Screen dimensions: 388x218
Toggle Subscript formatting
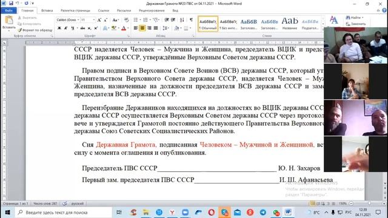(89, 28)
